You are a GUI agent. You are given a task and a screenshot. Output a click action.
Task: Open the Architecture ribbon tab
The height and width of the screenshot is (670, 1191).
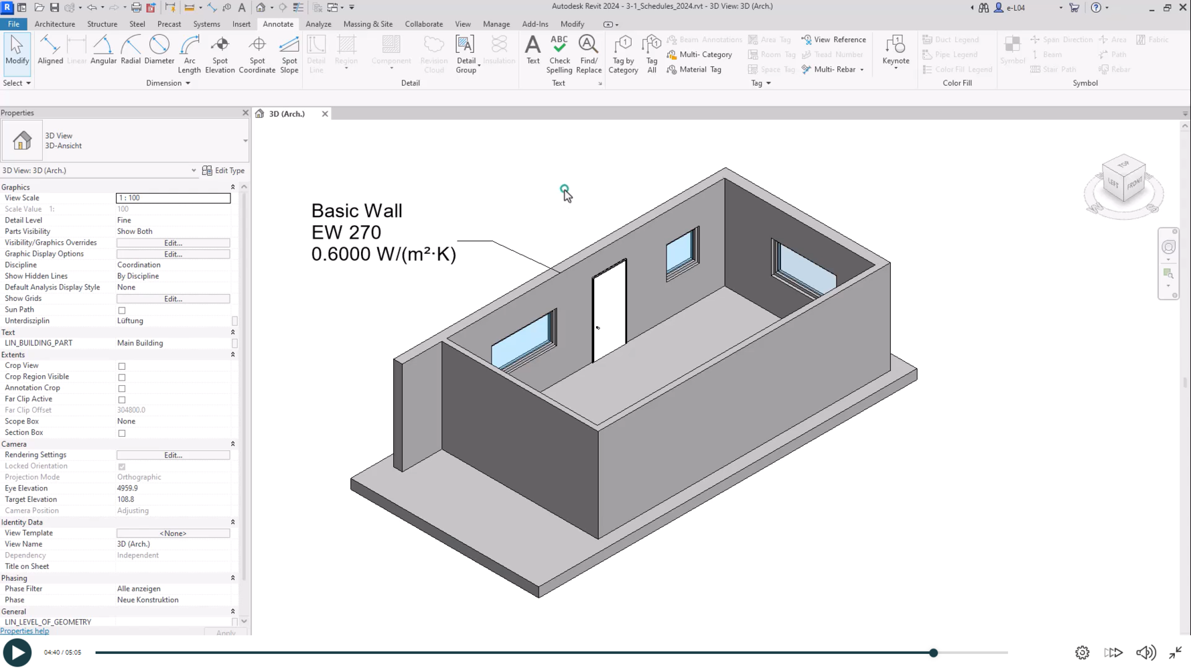(x=55, y=24)
